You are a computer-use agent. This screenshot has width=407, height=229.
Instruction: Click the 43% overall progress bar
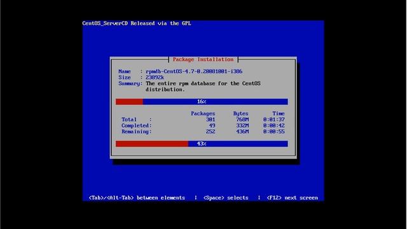(x=202, y=144)
